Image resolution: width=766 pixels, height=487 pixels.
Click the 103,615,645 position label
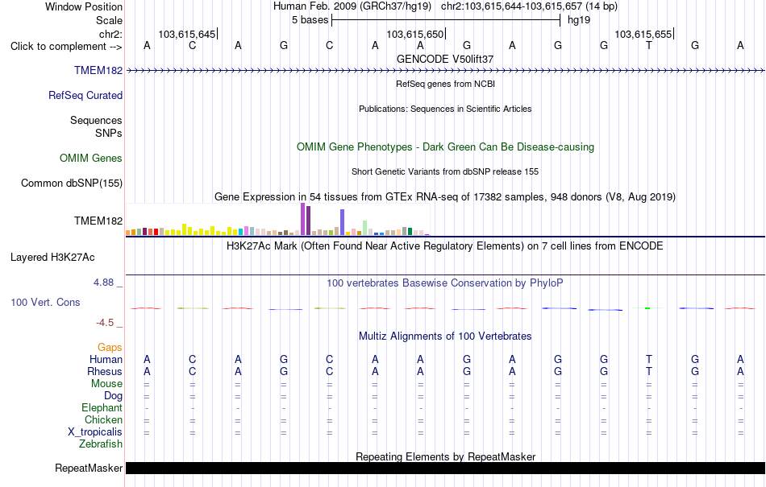pos(186,34)
